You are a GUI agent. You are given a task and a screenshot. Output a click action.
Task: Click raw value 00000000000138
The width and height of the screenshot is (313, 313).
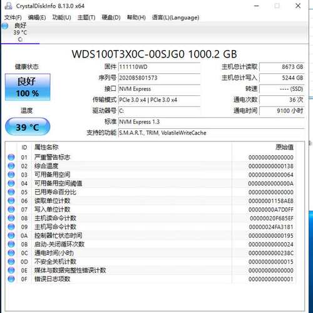coord(271,166)
